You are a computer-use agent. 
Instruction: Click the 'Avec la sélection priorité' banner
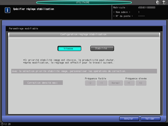click(x=84, y=71)
